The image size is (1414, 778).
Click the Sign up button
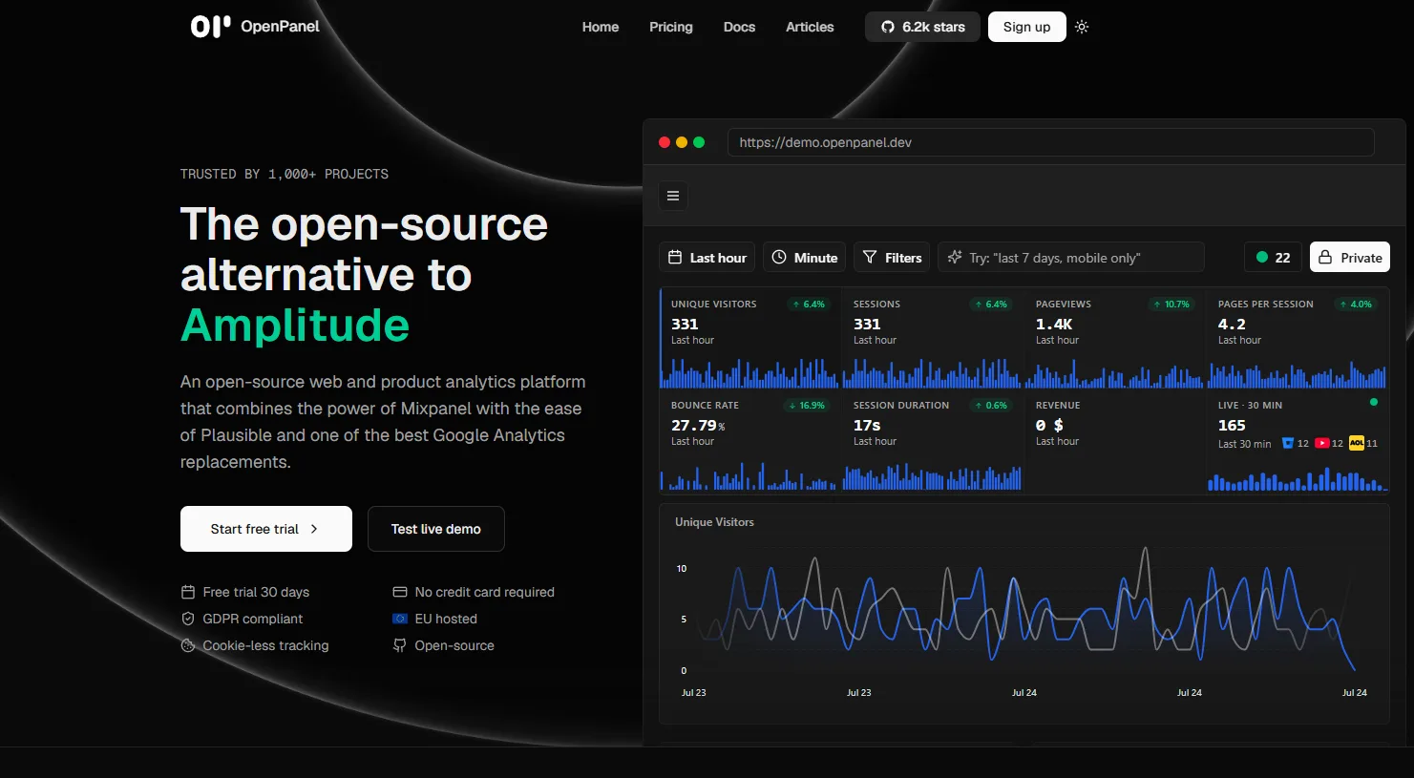click(1026, 27)
